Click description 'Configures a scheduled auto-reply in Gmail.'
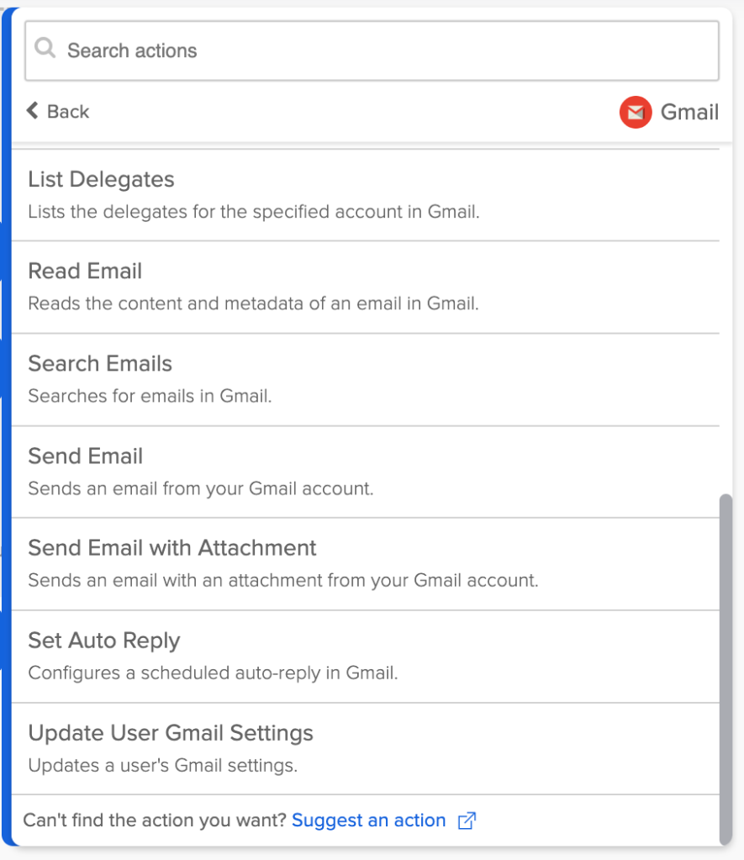The width and height of the screenshot is (744, 860). 213,673
